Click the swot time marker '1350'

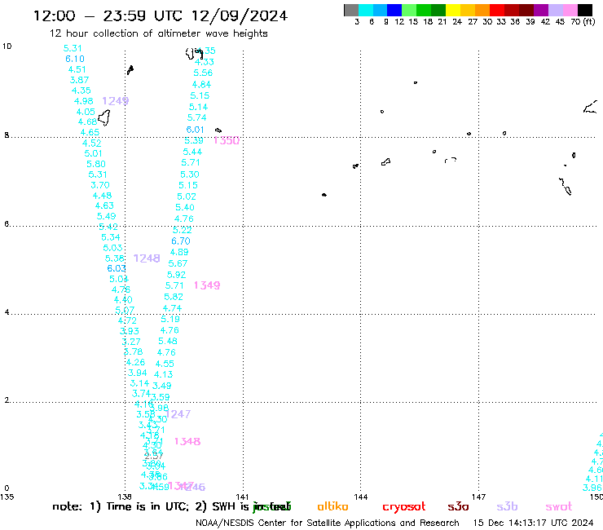point(227,140)
